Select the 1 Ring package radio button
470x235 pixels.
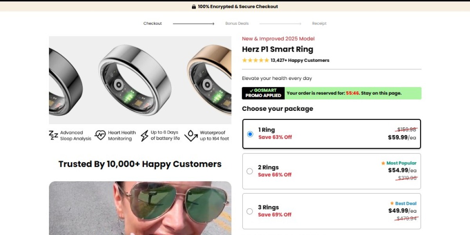coord(251,134)
